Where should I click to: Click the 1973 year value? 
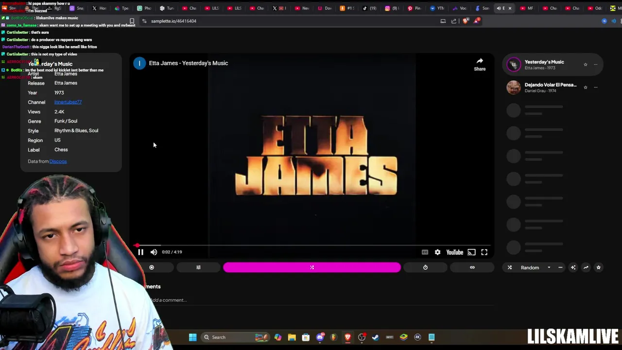[59, 92]
